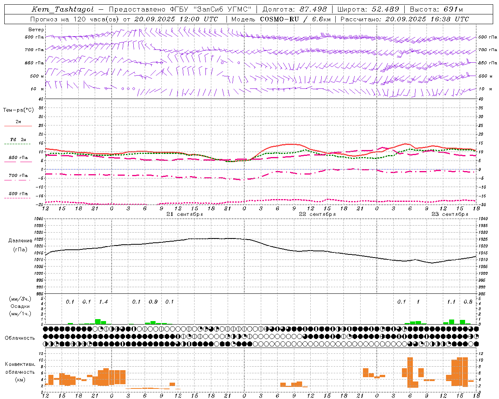Click the Тем-ра(°C) temperature panel label
Screen dimensions: 499x399
click(x=18, y=110)
